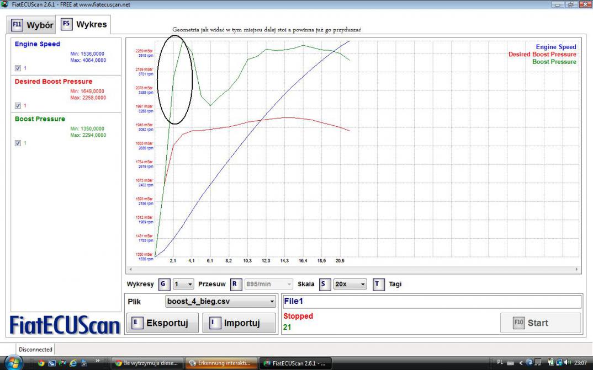Viewport: 593px width, 370px height.
Task: Launch Internet Explorer from quick launch
Action: [x=73, y=363]
